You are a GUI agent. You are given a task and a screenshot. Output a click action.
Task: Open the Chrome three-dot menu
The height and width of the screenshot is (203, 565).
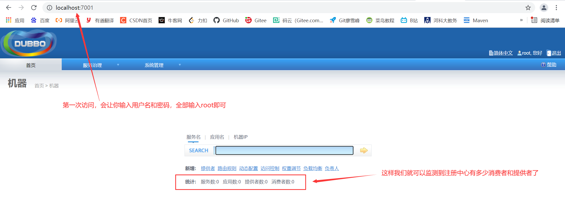(x=556, y=8)
